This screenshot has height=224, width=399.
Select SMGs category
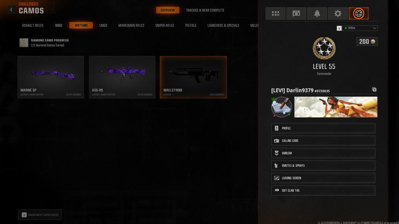pos(59,26)
